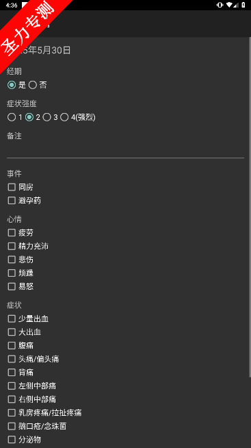Check the 避孕药 checkbox

click(24, 201)
